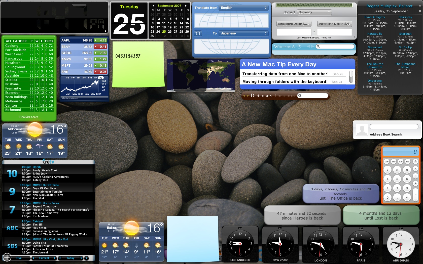The image size is (423, 264).
Task: Open Unit Converter info button
Action: click(354, 37)
